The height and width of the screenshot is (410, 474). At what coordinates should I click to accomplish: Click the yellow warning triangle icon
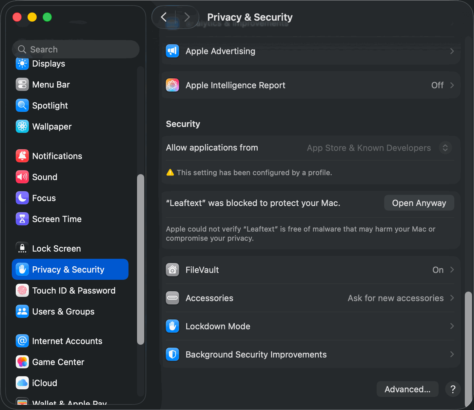tap(170, 173)
